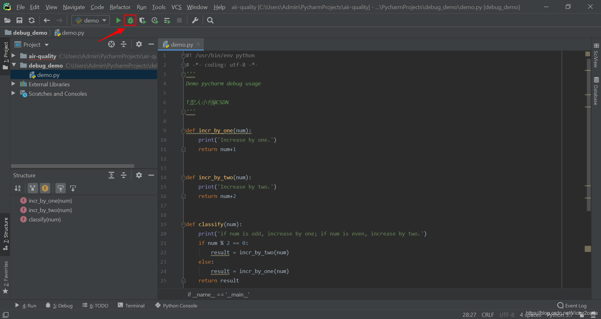Toggle show inherited members filter
Screen dimensions: 601x319
click(x=33, y=188)
